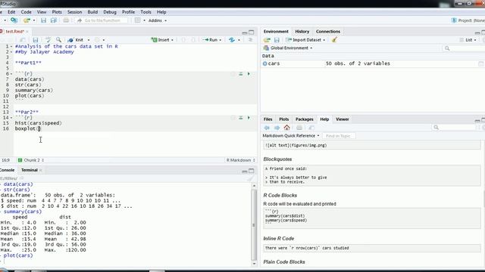
Task: Open Addins dropdown
Action: (x=158, y=20)
